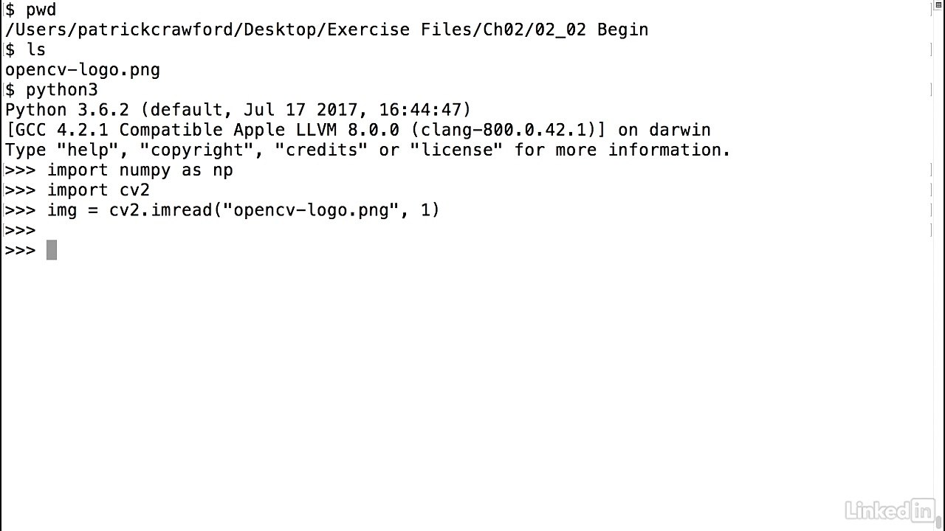This screenshot has width=945, height=531.
Task: Click the bracket mark on the numpy import line
Action: click(x=929, y=170)
